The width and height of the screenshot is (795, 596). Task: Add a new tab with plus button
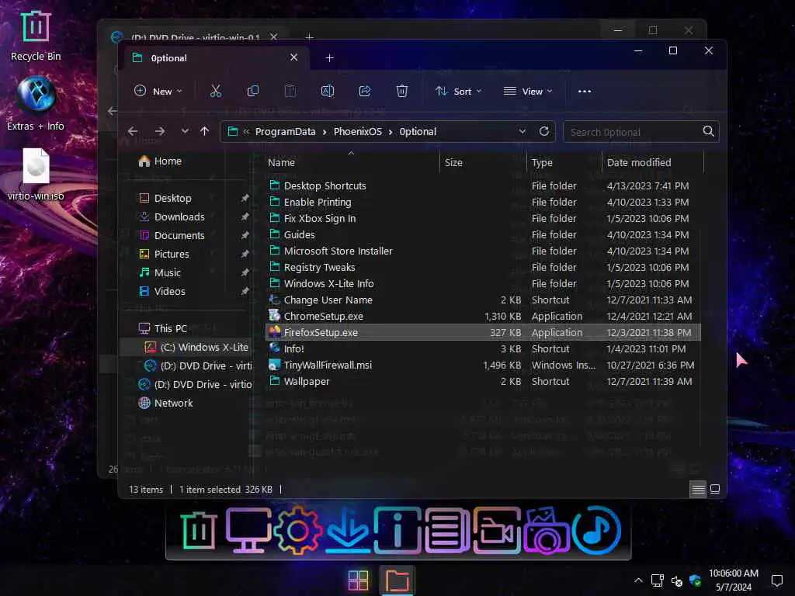pos(329,57)
